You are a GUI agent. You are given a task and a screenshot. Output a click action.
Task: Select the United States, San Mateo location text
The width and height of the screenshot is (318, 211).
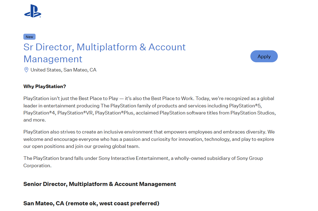(63, 70)
